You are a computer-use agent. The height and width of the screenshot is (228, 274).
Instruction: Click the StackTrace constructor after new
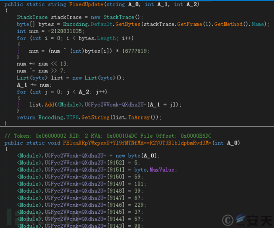[119, 17]
